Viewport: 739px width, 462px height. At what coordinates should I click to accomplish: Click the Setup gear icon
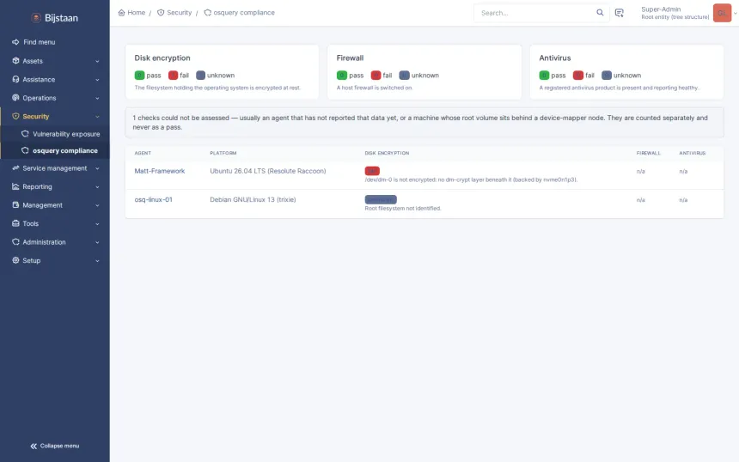(15, 260)
